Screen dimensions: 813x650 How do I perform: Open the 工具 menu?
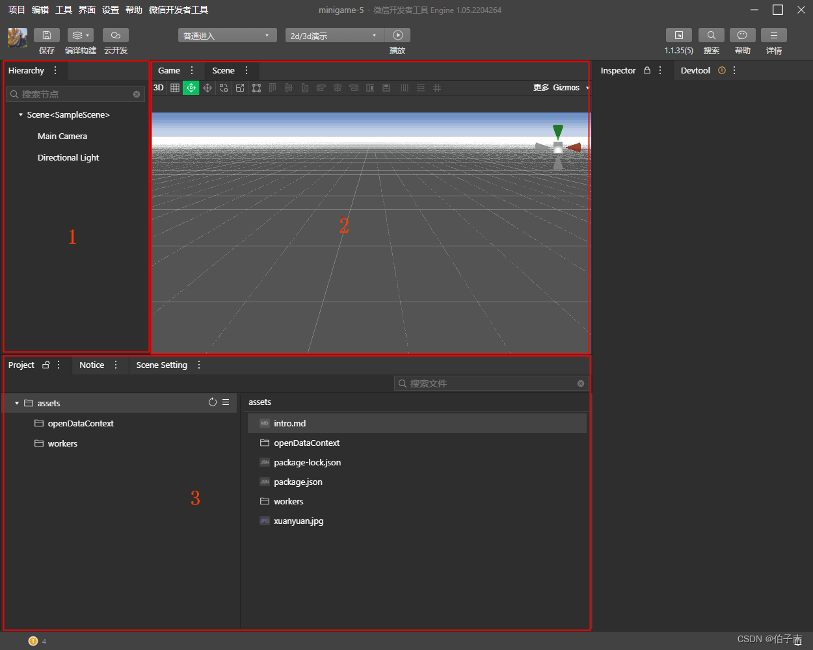coord(64,10)
